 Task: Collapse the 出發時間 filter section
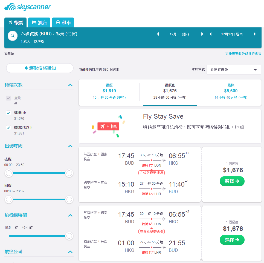70,146
